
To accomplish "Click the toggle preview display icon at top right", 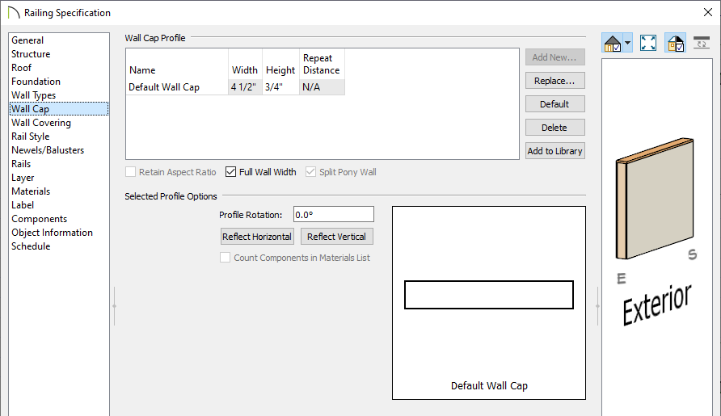I will pyautogui.click(x=702, y=42).
